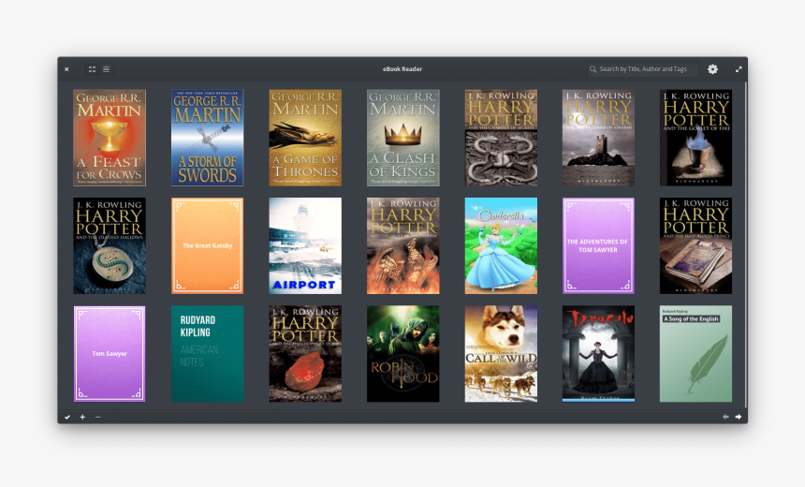Image resolution: width=805 pixels, height=487 pixels.
Task: Open Harry Potter Chamber of Secrets cover
Action: pyautogui.click(x=501, y=138)
